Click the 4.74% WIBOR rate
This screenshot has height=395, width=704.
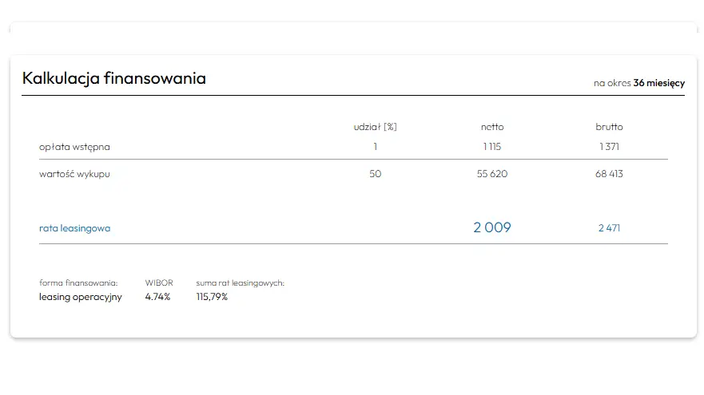tap(157, 297)
